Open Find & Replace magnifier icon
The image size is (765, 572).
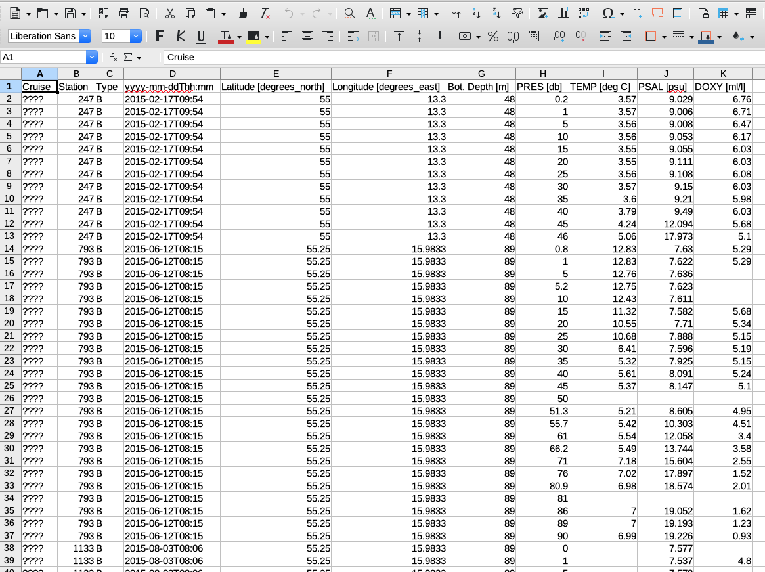pos(349,13)
